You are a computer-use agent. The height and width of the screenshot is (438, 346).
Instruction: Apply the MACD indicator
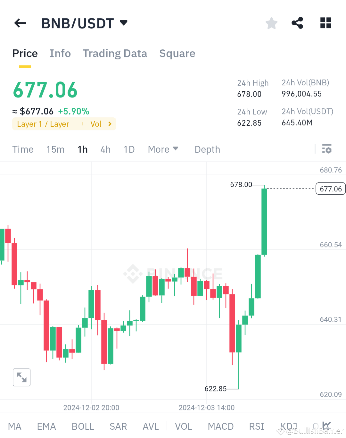click(x=221, y=426)
